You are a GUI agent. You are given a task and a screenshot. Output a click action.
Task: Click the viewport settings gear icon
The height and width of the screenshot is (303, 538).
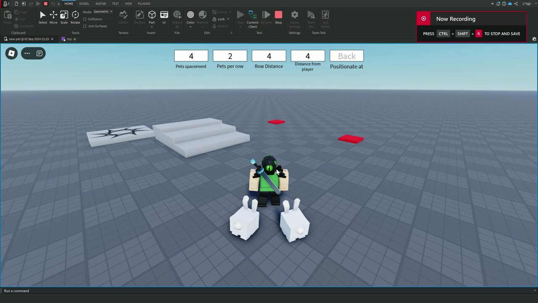[x=534, y=39]
